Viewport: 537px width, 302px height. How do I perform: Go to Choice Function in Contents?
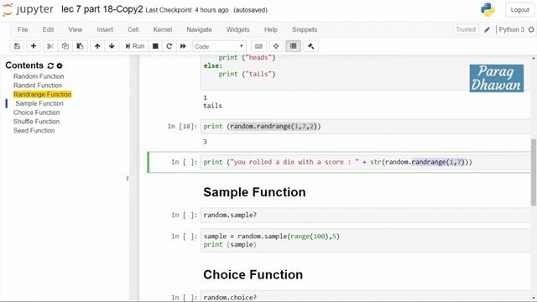37,112
